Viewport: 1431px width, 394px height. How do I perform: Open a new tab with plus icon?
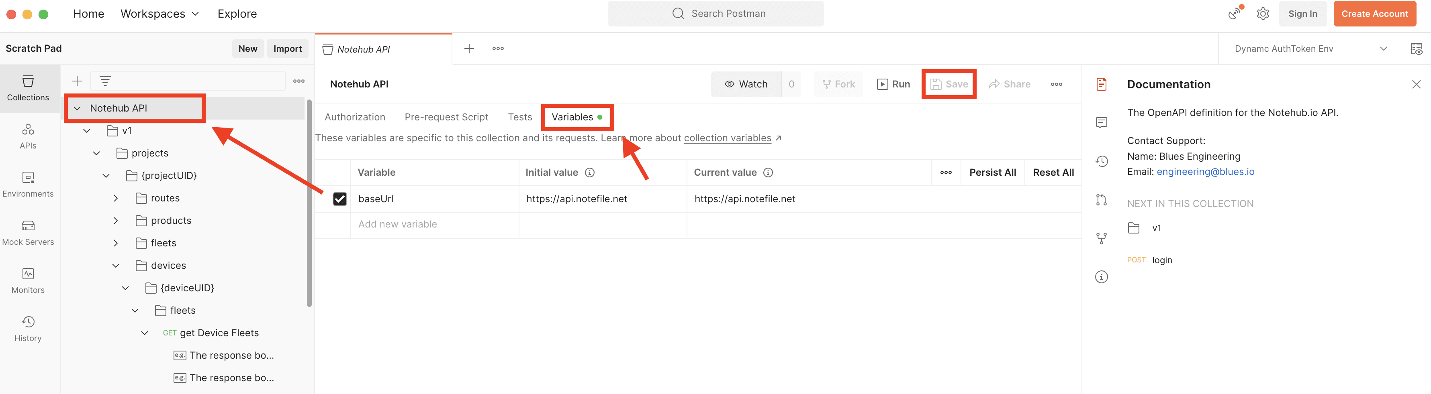pyautogui.click(x=469, y=49)
